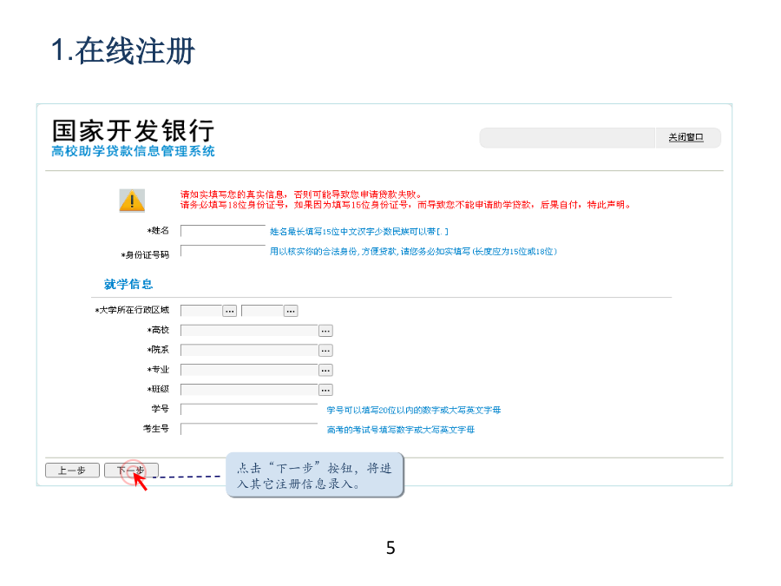The image size is (781, 586).
Task: Click the 下一步 next step button
Action: [132, 471]
